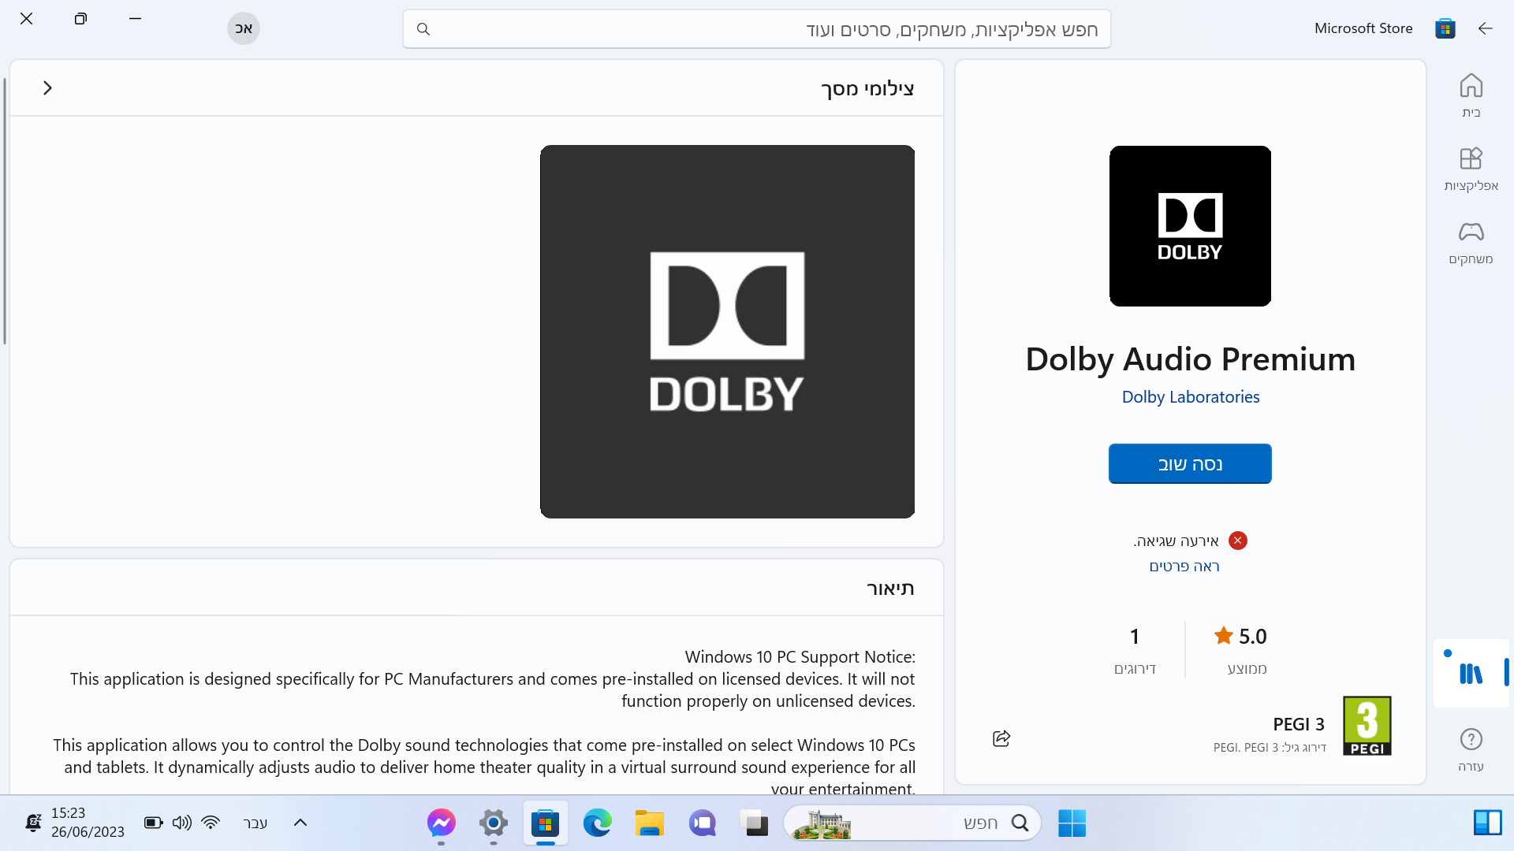Open File Explorer from taskbar
This screenshot has height=851, width=1514.
(650, 823)
